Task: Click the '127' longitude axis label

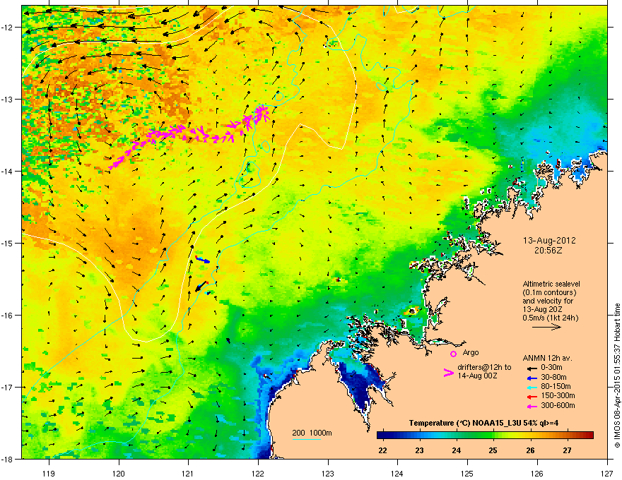Action: tap(607, 473)
